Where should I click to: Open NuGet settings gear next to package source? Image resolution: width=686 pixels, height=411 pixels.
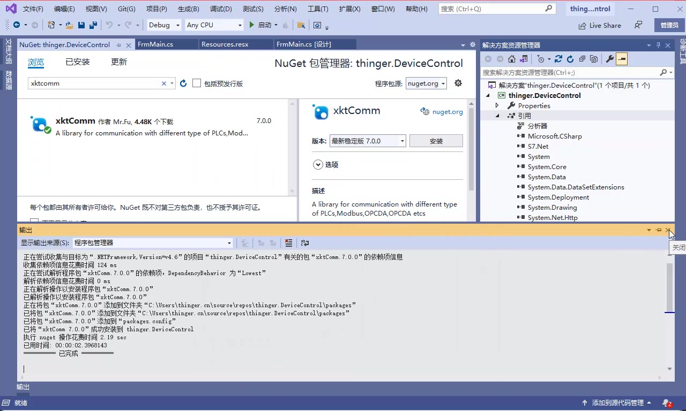[x=458, y=83]
